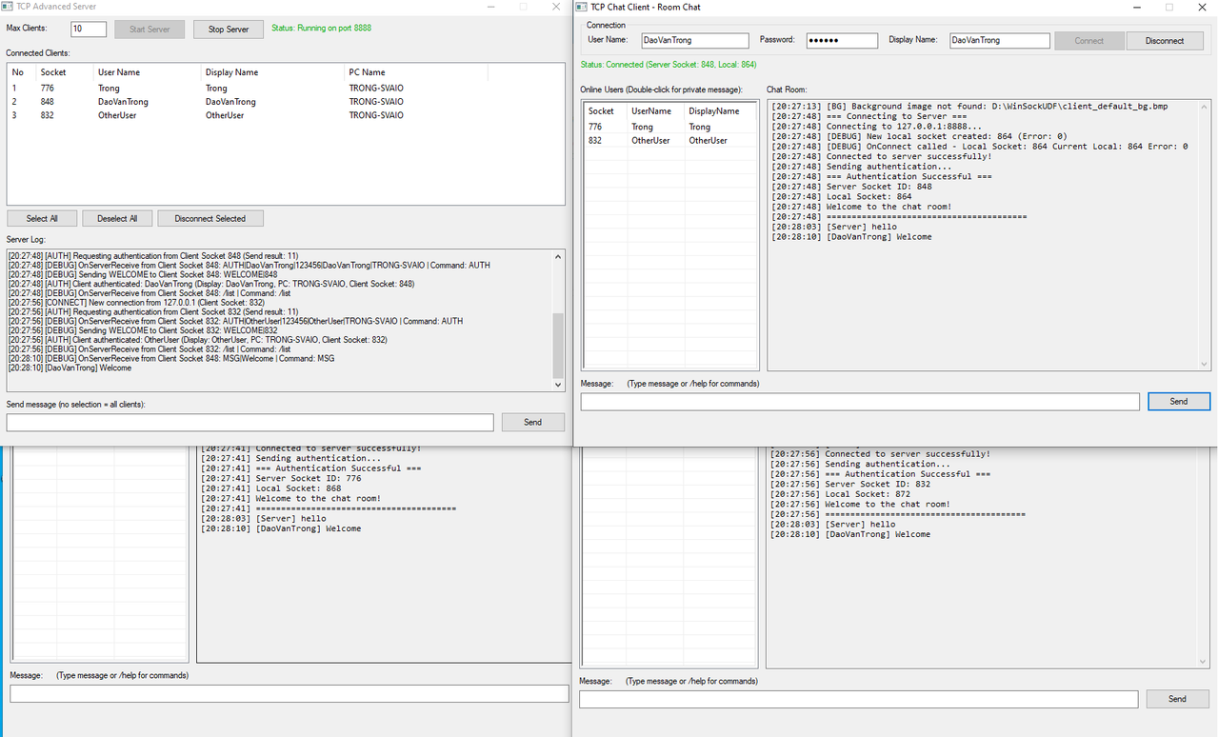Click the server log scrollbar thumb
This screenshot has height=737, width=1218.
(559, 346)
